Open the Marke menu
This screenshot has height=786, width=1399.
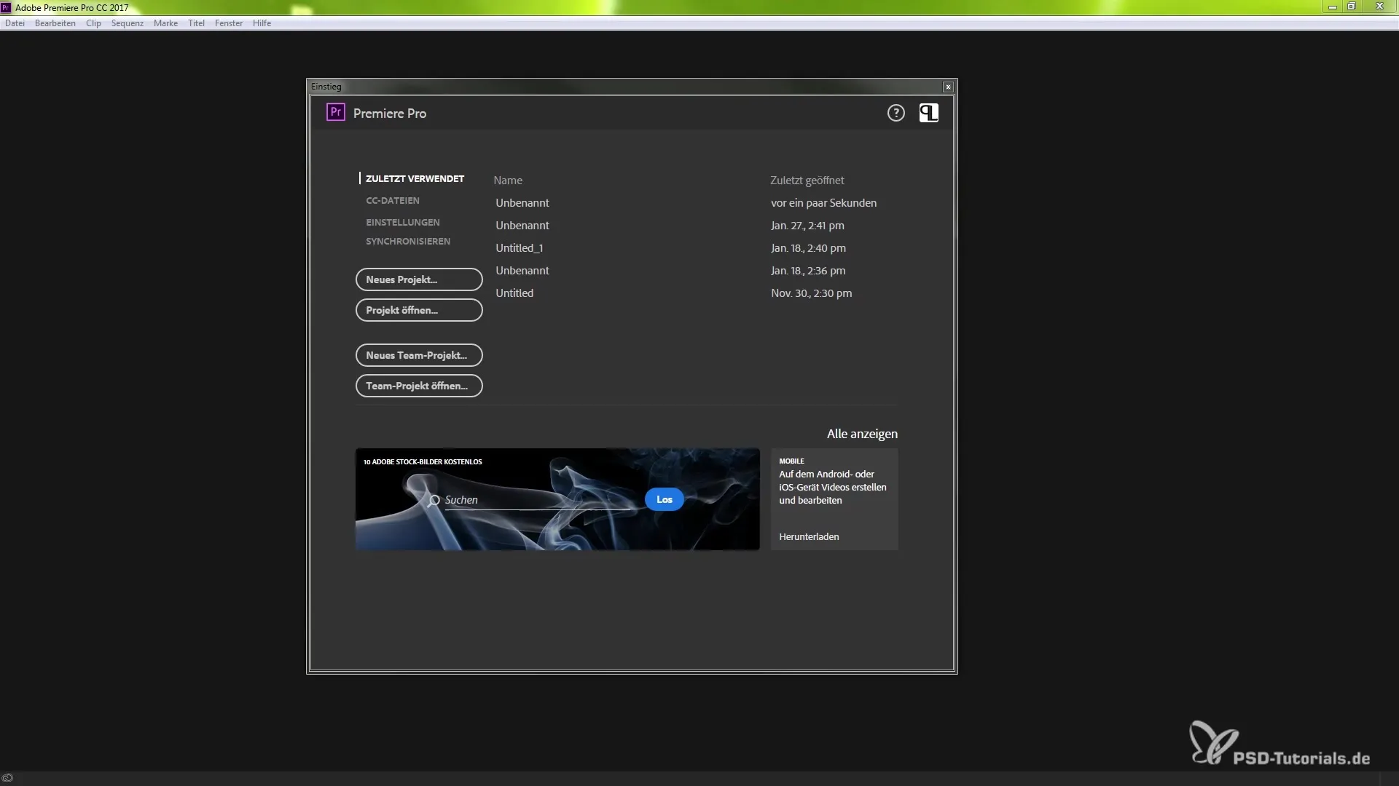point(165,23)
